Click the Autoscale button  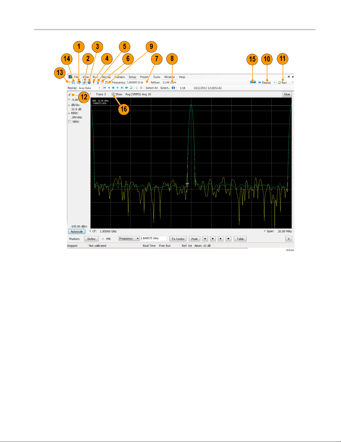click(77, 231)
